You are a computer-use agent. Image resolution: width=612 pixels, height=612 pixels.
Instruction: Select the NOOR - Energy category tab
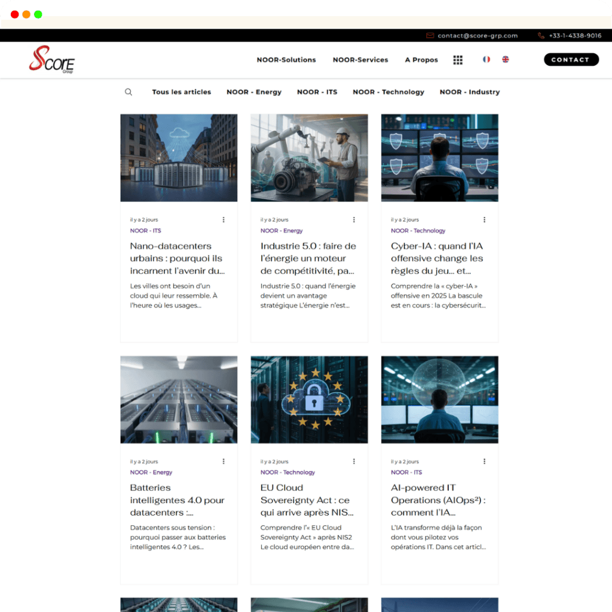[254, 92]
